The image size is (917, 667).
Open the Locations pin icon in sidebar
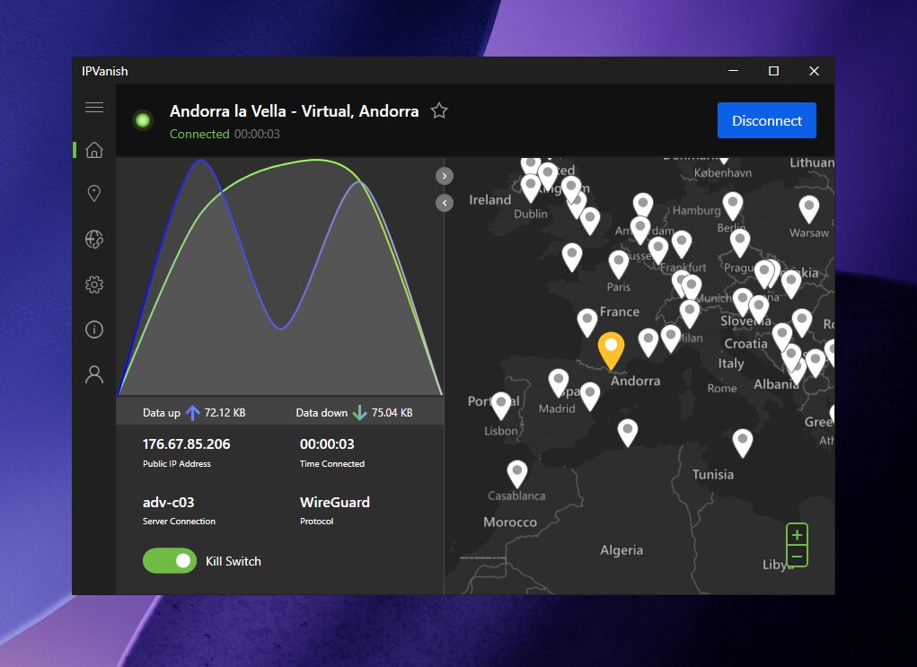point(93,194)
